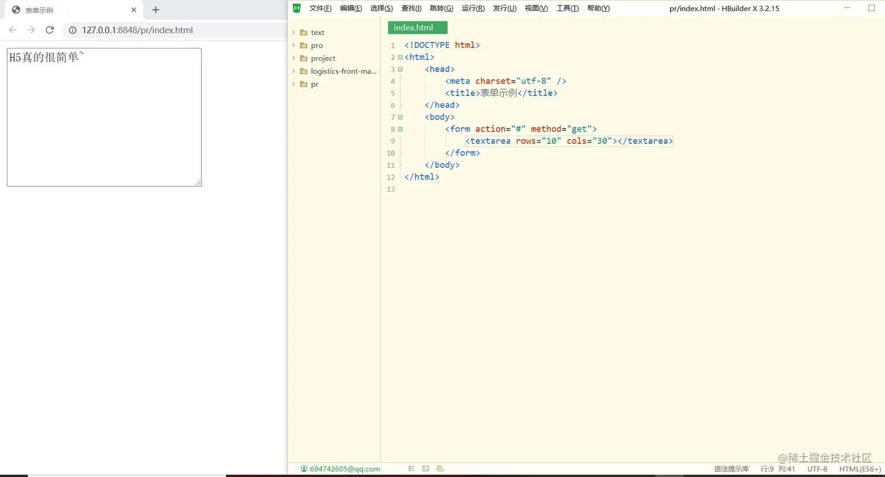885x477 pixels.
Task: Open the 视图(V) menu
Action: (x=536, y=8)
